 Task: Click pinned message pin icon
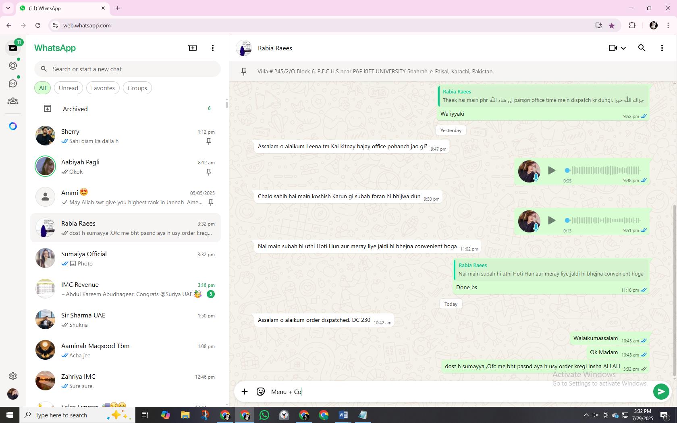pyautogui.click(x=244, y=72)
